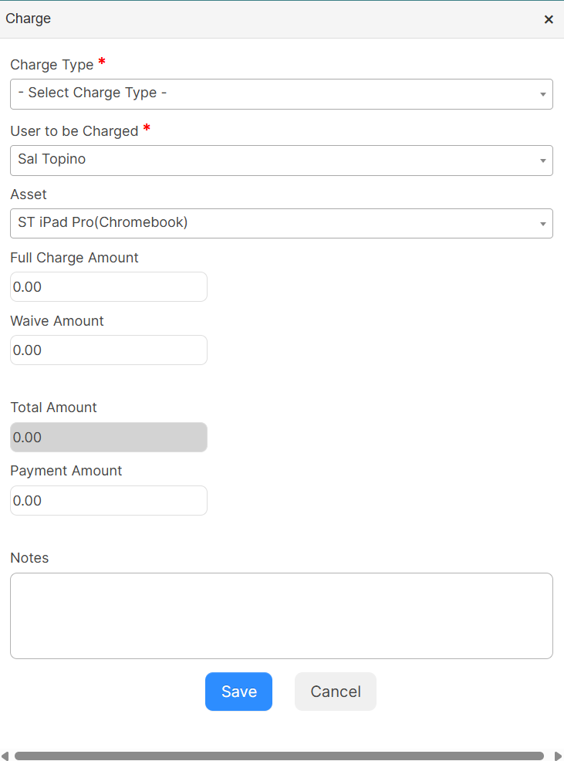Click the horizontal scrollbar track
The image size is (564, 761).
(279, 756)
